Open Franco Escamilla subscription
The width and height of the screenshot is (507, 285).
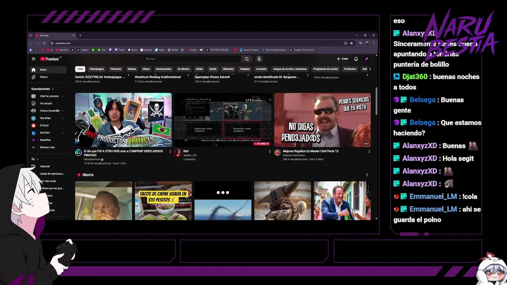(x=48, y=111)
